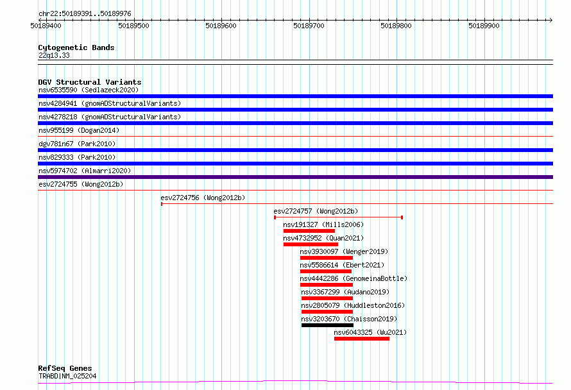The image size is (571, 390).
Task: Select nsv5974702 (Almarri2020) label
Action: click(85, 171)
